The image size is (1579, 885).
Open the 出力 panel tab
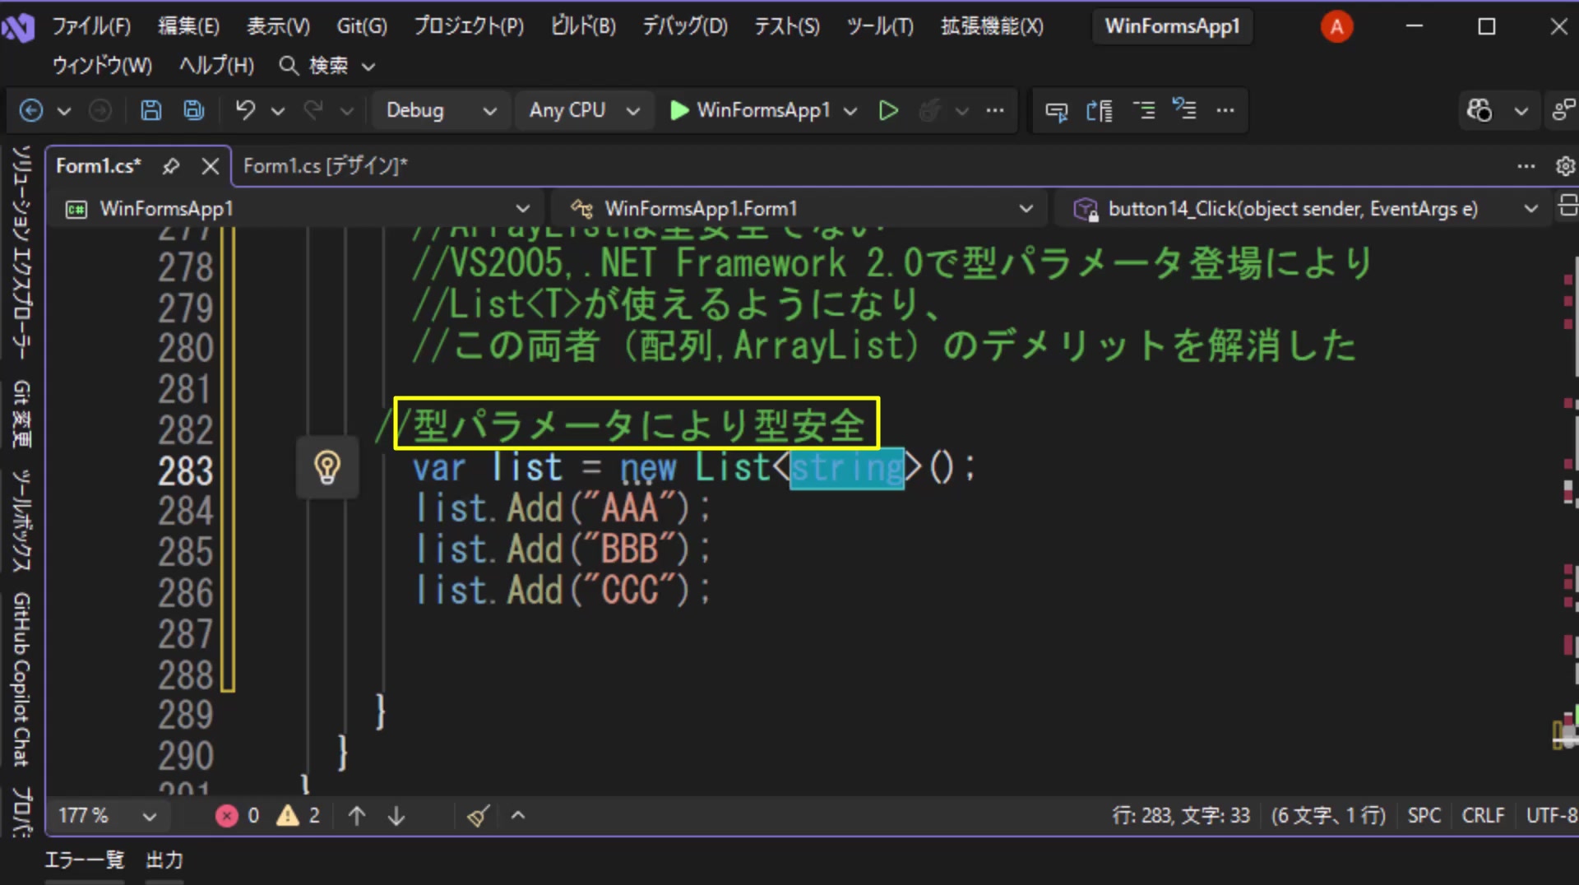[x=164, y=860]
